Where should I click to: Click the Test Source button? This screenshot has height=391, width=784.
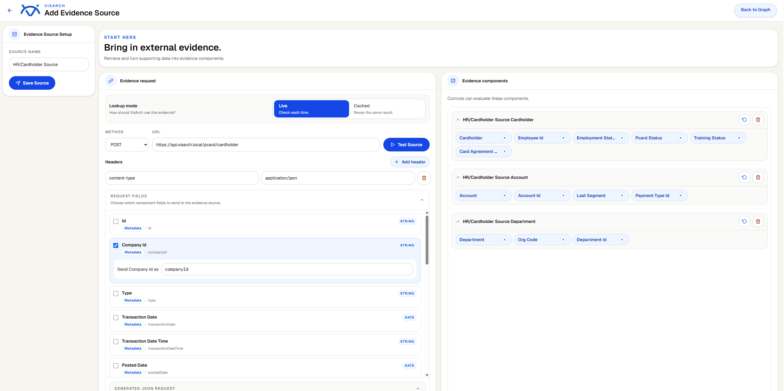tap(406, 145)
